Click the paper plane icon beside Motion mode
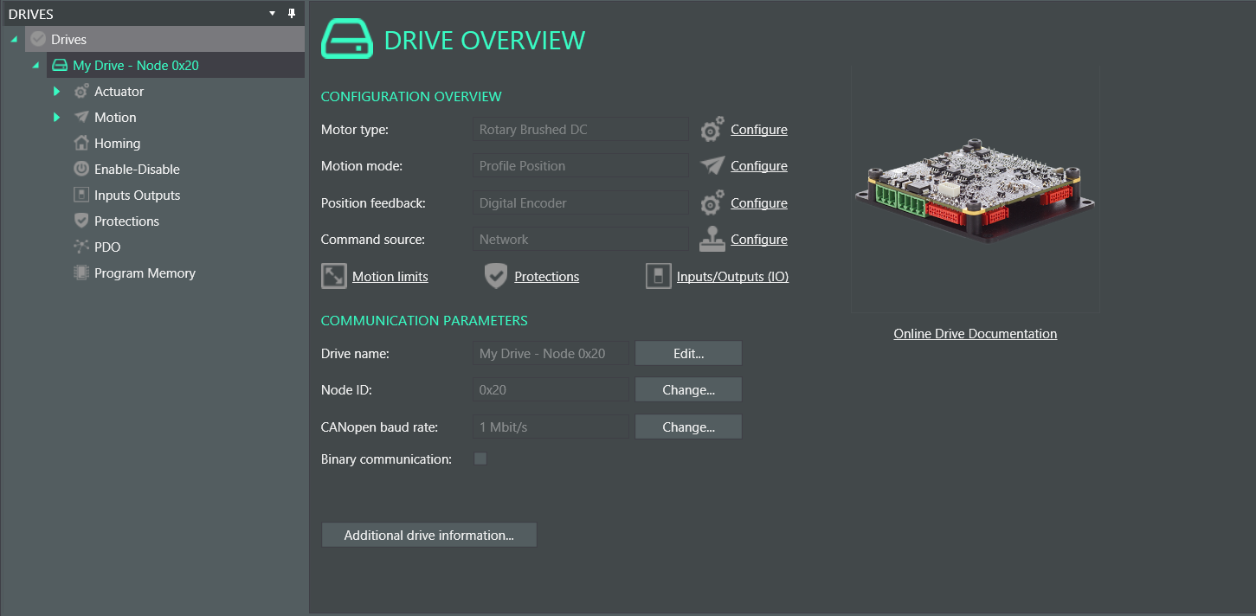1256x616 pixels. (x=712, y=166)
